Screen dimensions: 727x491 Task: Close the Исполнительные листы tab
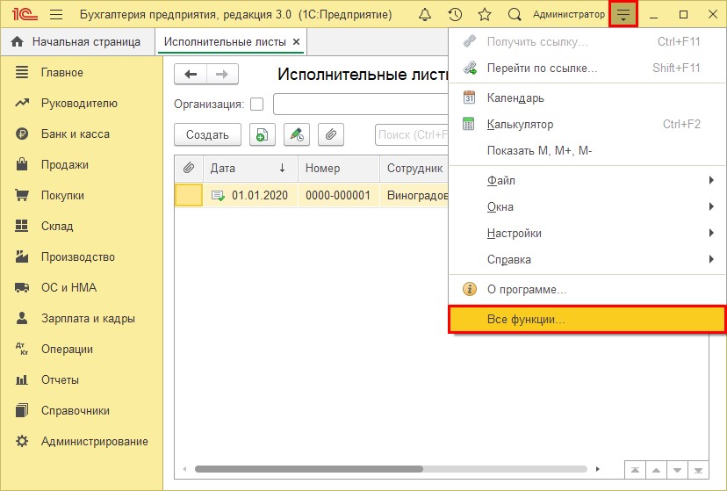(296, 41)
